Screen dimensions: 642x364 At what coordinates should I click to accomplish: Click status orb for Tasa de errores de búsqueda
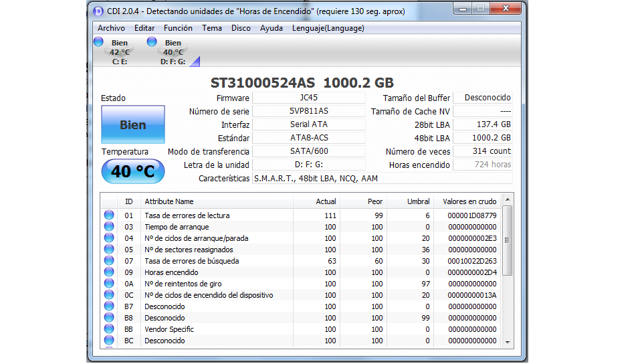pos(109,260)
